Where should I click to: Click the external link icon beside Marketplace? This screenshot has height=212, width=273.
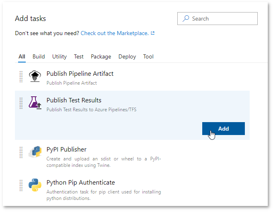[x=153, y=33]
